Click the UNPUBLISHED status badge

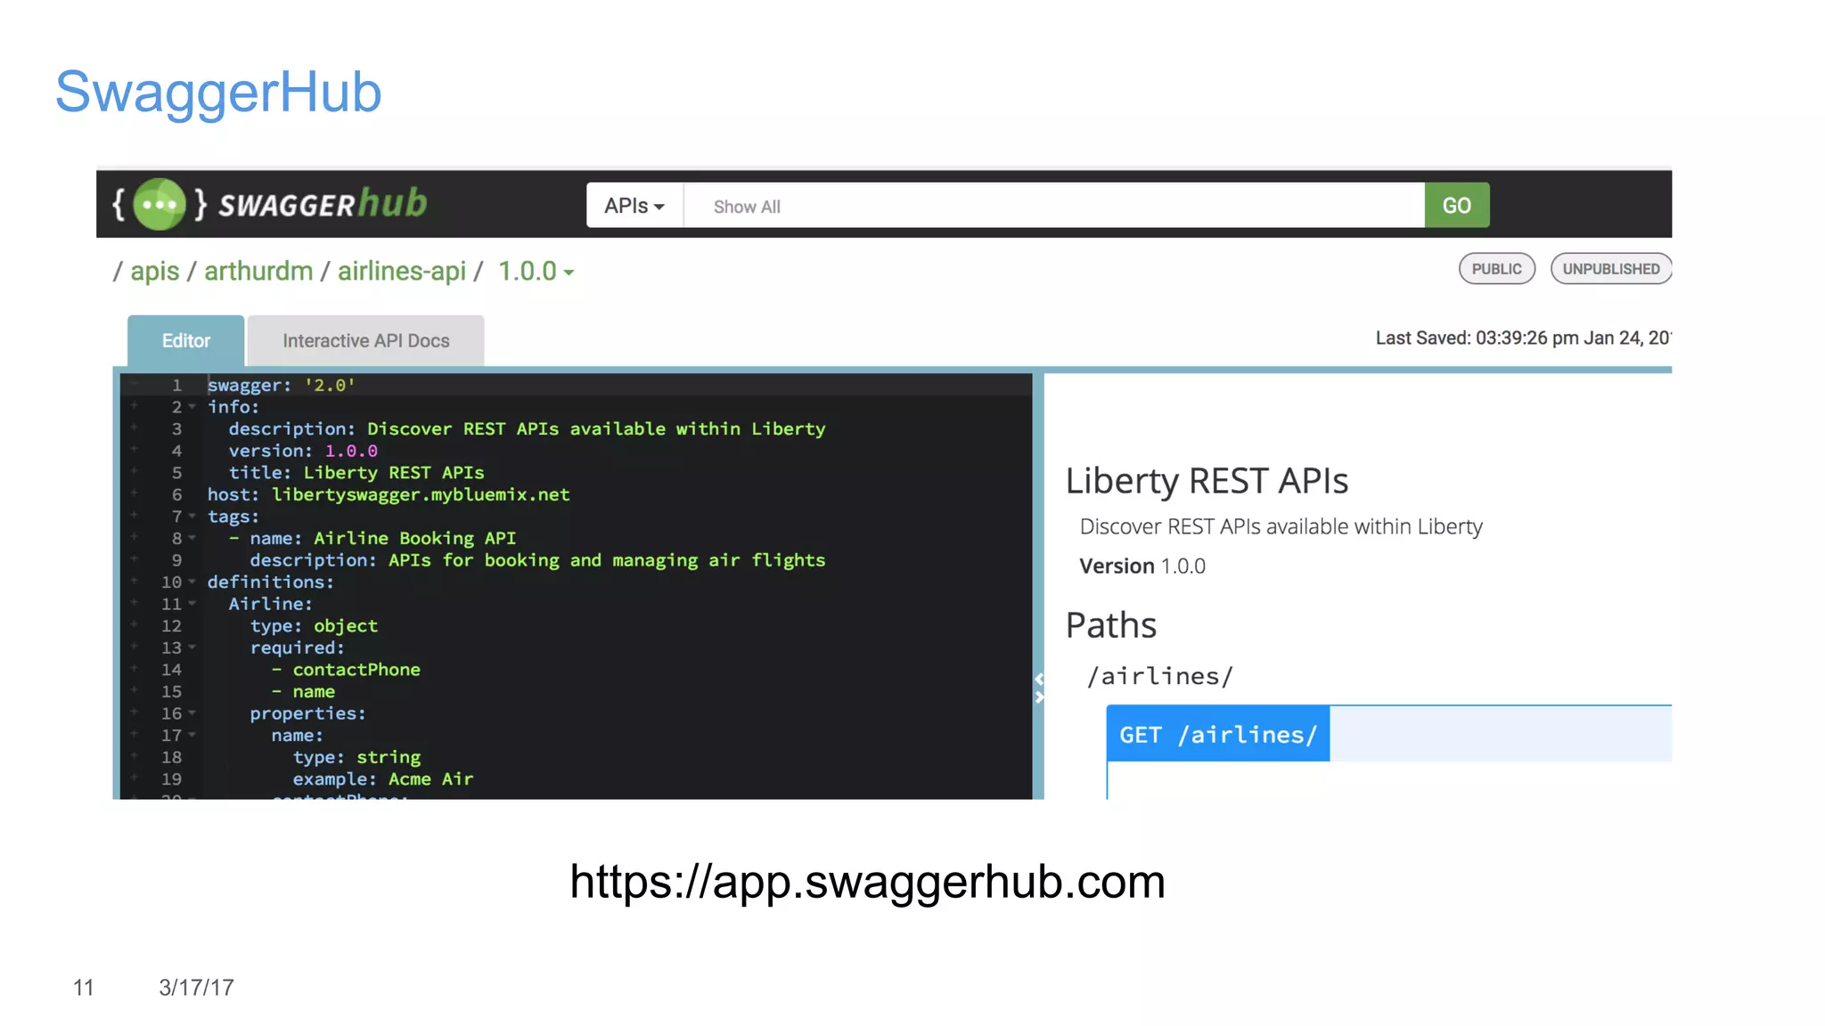[1611, 269]
